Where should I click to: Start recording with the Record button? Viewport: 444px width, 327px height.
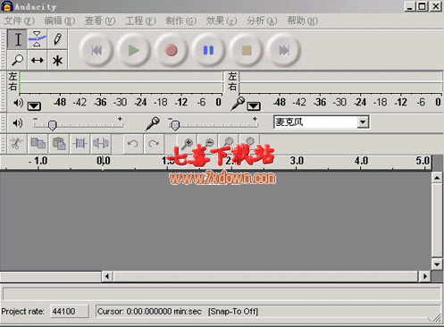(x=172, y=50)
